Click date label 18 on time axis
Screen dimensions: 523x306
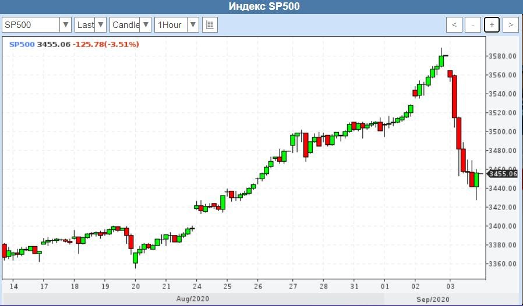click(x=75, y=286)
